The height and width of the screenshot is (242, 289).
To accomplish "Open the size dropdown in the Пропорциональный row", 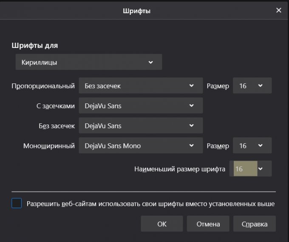I will [252, 86].
